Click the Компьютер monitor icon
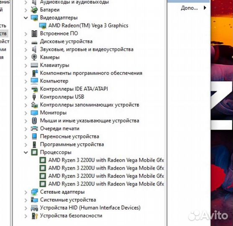The image size is (233, 226). pyautogui.click(x=34, y=81)
